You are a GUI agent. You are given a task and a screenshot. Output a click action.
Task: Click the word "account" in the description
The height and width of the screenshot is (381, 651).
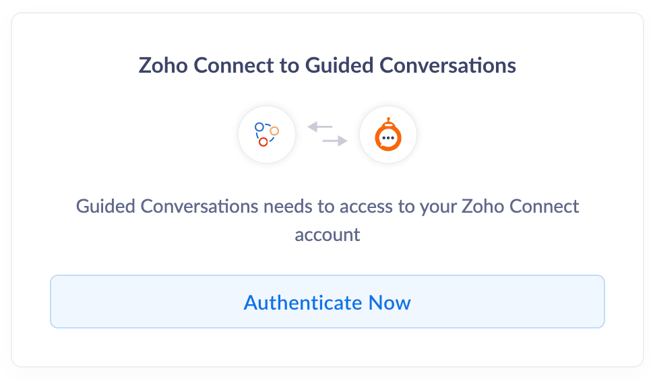(327, 234)
